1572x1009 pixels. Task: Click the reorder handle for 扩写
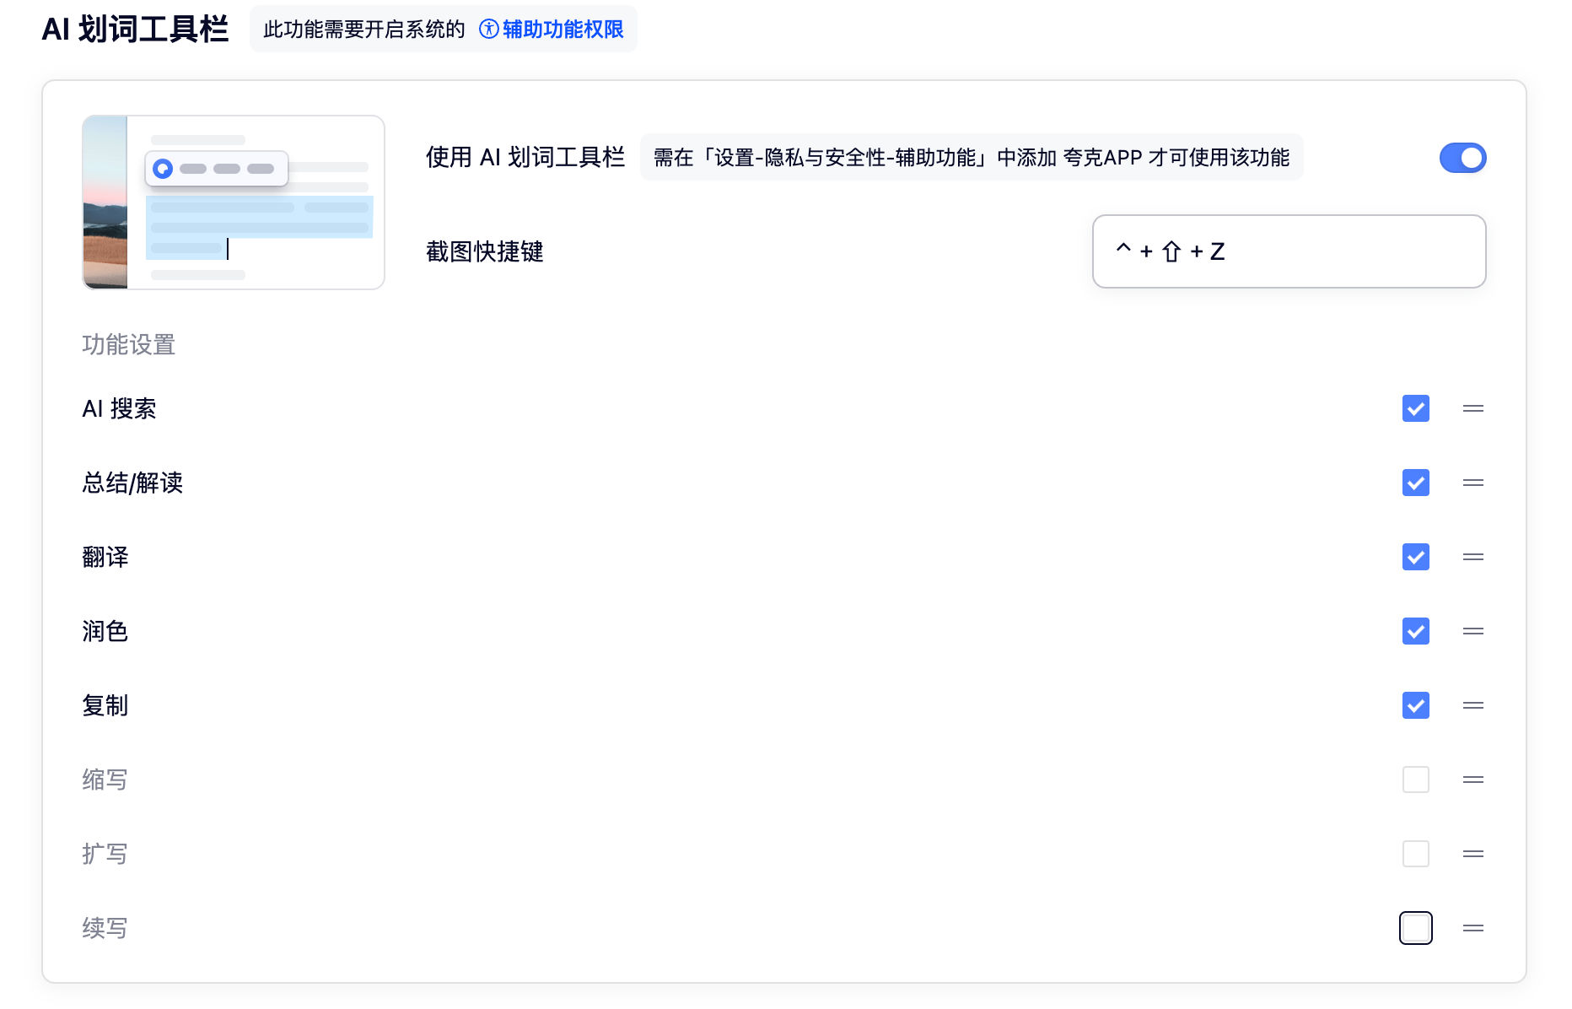point(1473,854)
